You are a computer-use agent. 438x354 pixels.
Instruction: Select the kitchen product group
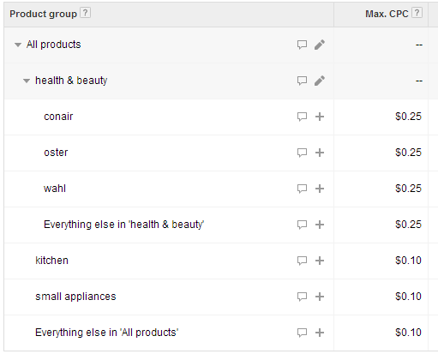(x=51, y=261)
